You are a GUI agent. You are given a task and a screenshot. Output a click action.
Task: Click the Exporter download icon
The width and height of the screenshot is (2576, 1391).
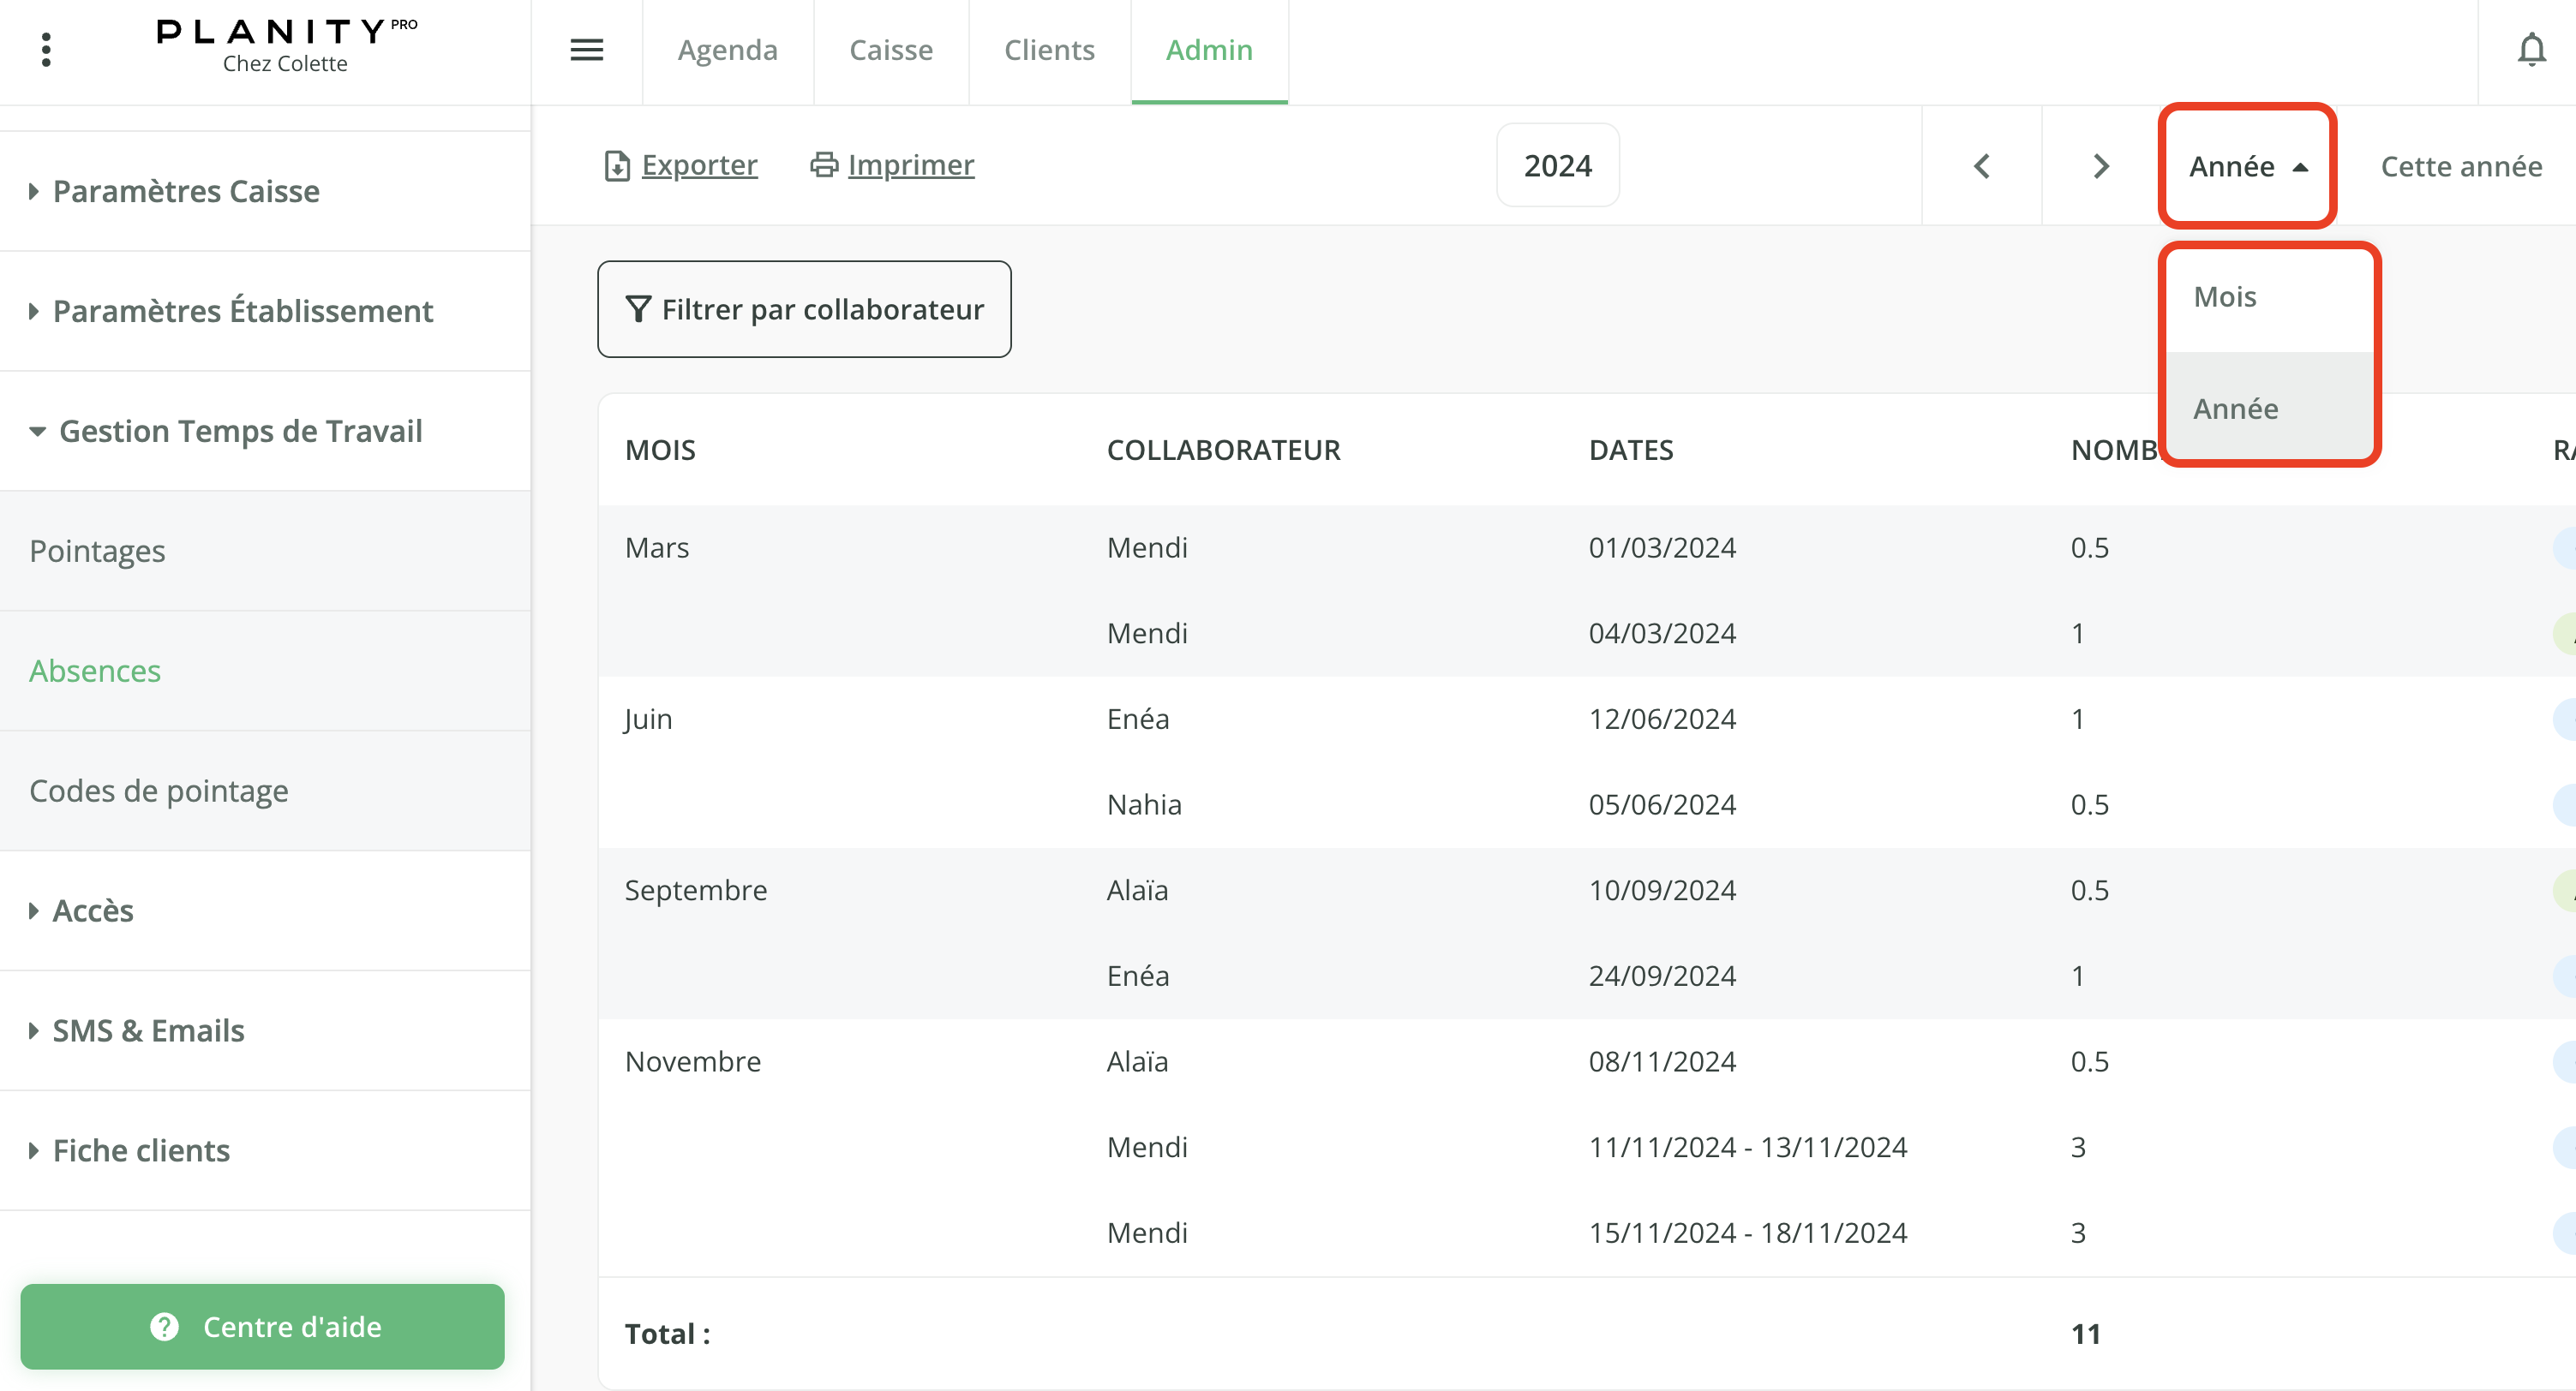(x=616, y=164)
